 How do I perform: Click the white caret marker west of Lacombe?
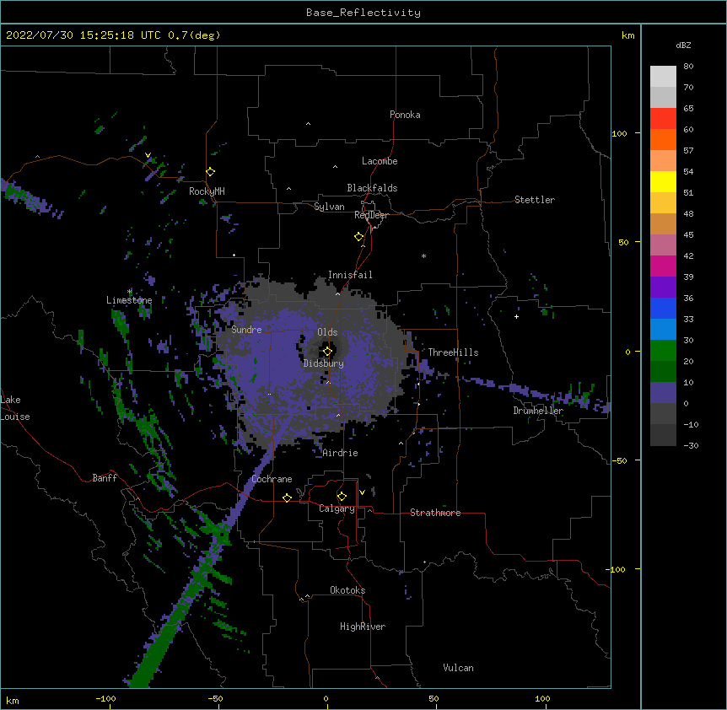point(335,167)
